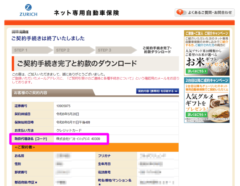Screen dimensions: 240x186
Task: Click the 取扱代理店名 [コード] row label
Action: [x=31, y=139]
